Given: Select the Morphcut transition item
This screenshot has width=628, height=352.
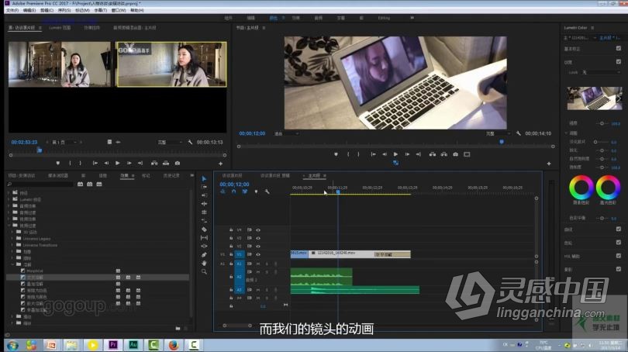Looking at the screenshot, I should (x=35, y=271).
